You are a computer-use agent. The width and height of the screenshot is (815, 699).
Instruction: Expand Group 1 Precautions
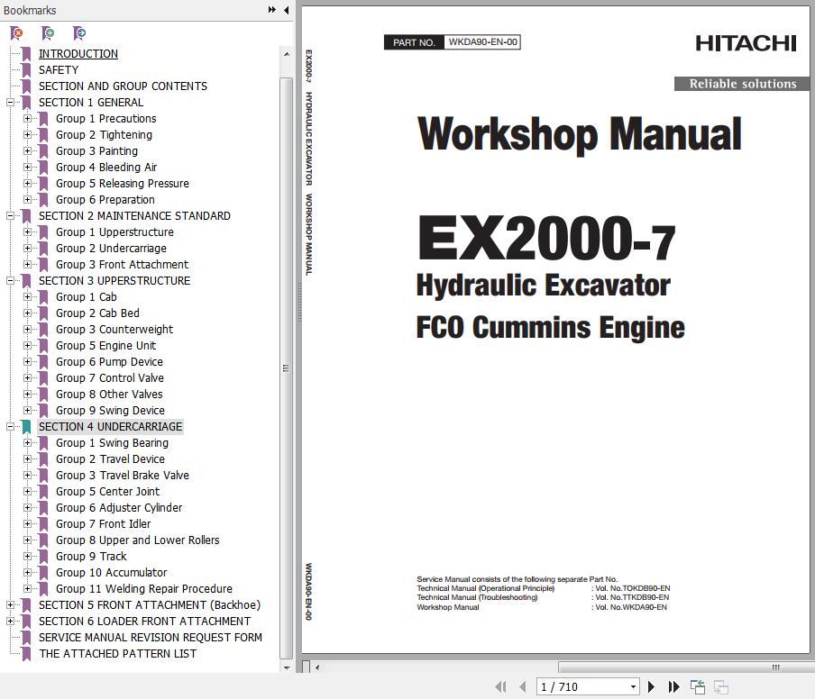coord(27,119)
